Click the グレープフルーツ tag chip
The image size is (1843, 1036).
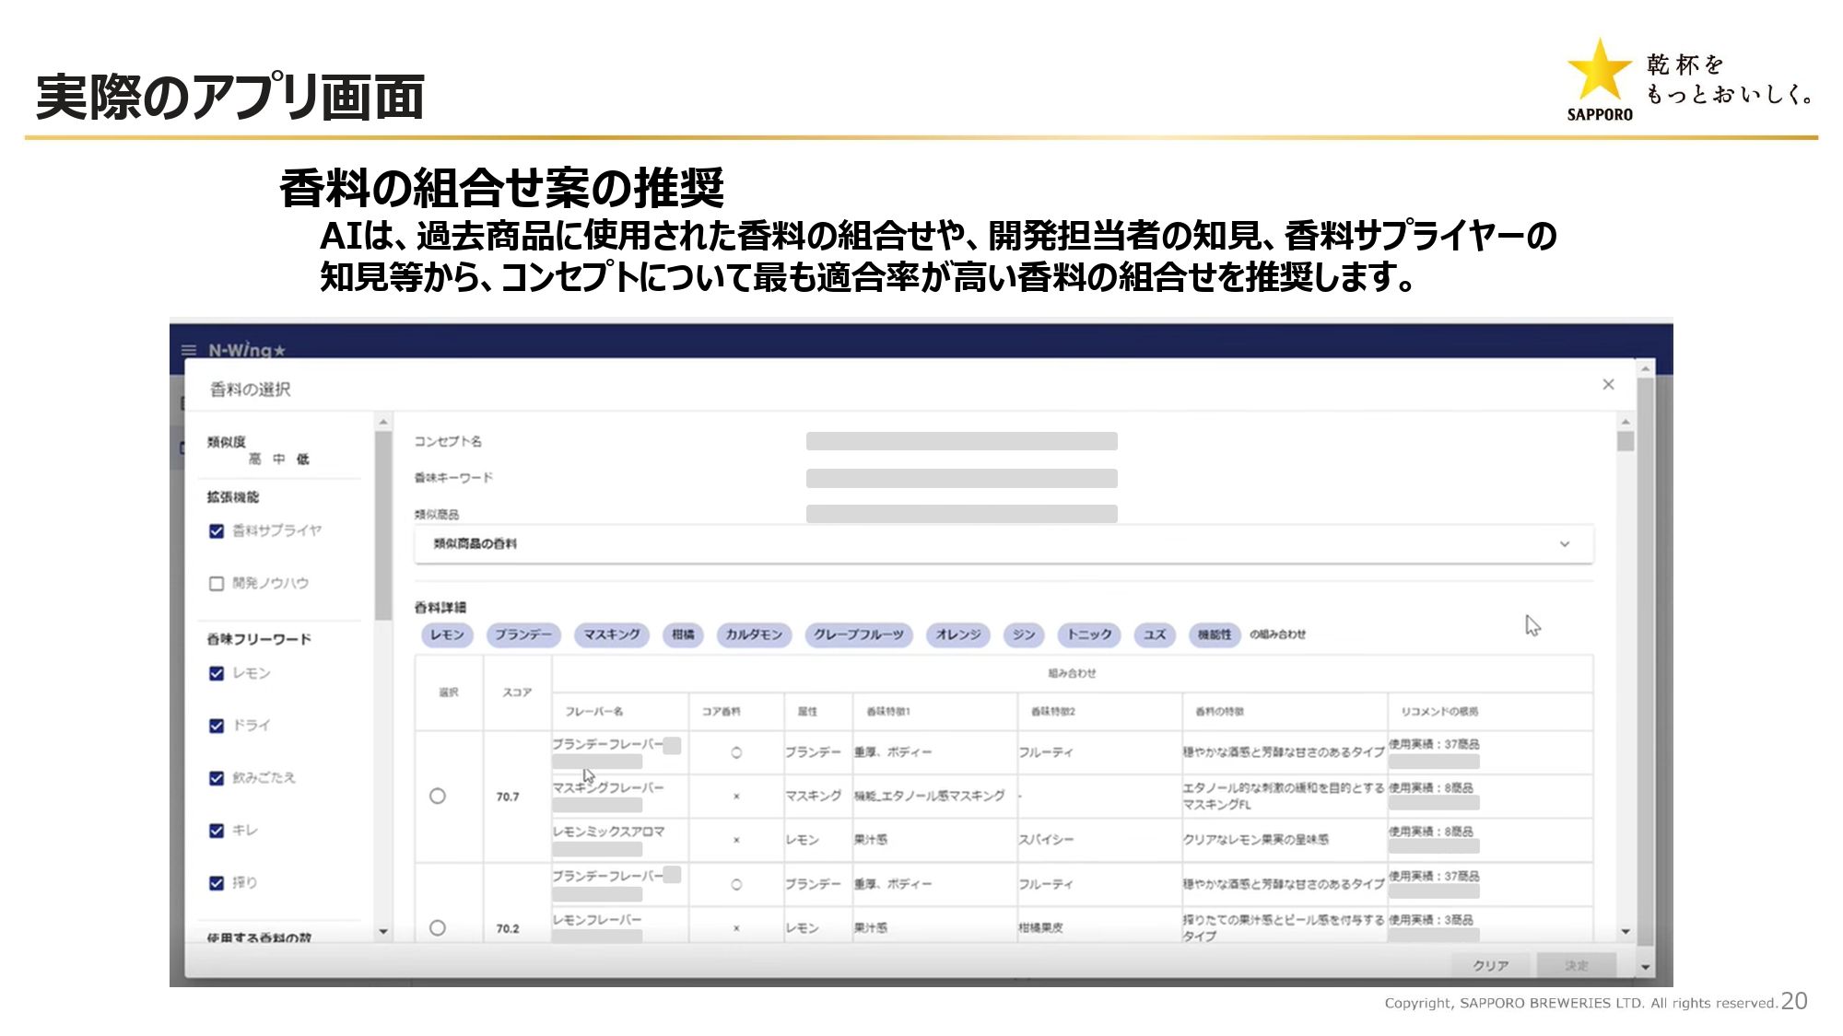tap(858, 634)
